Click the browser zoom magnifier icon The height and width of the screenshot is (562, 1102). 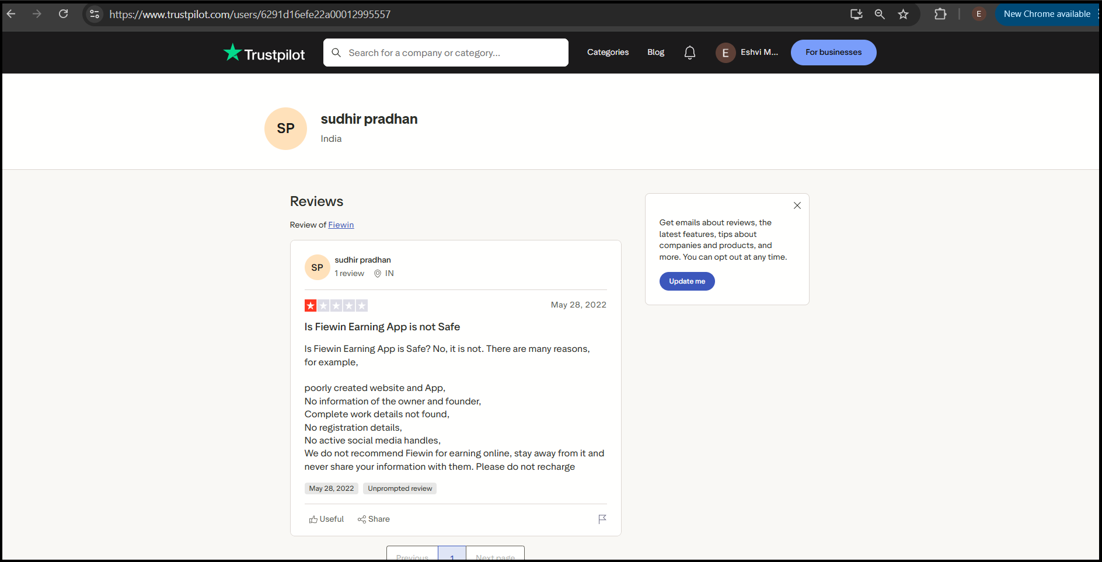point(880,14)
